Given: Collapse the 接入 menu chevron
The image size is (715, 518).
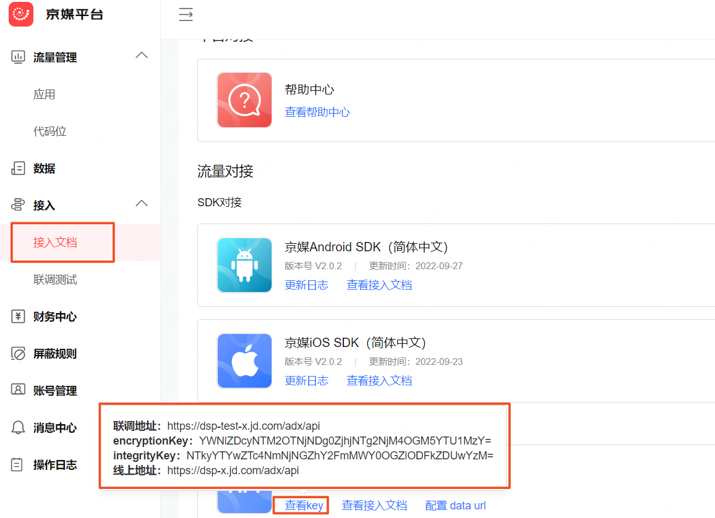Looking at the screenshot, I should (142, 204).
